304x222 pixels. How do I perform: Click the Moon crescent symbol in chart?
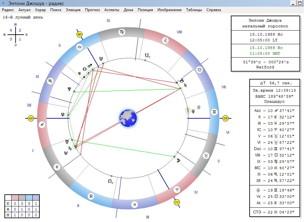click(x=178, y=161)
